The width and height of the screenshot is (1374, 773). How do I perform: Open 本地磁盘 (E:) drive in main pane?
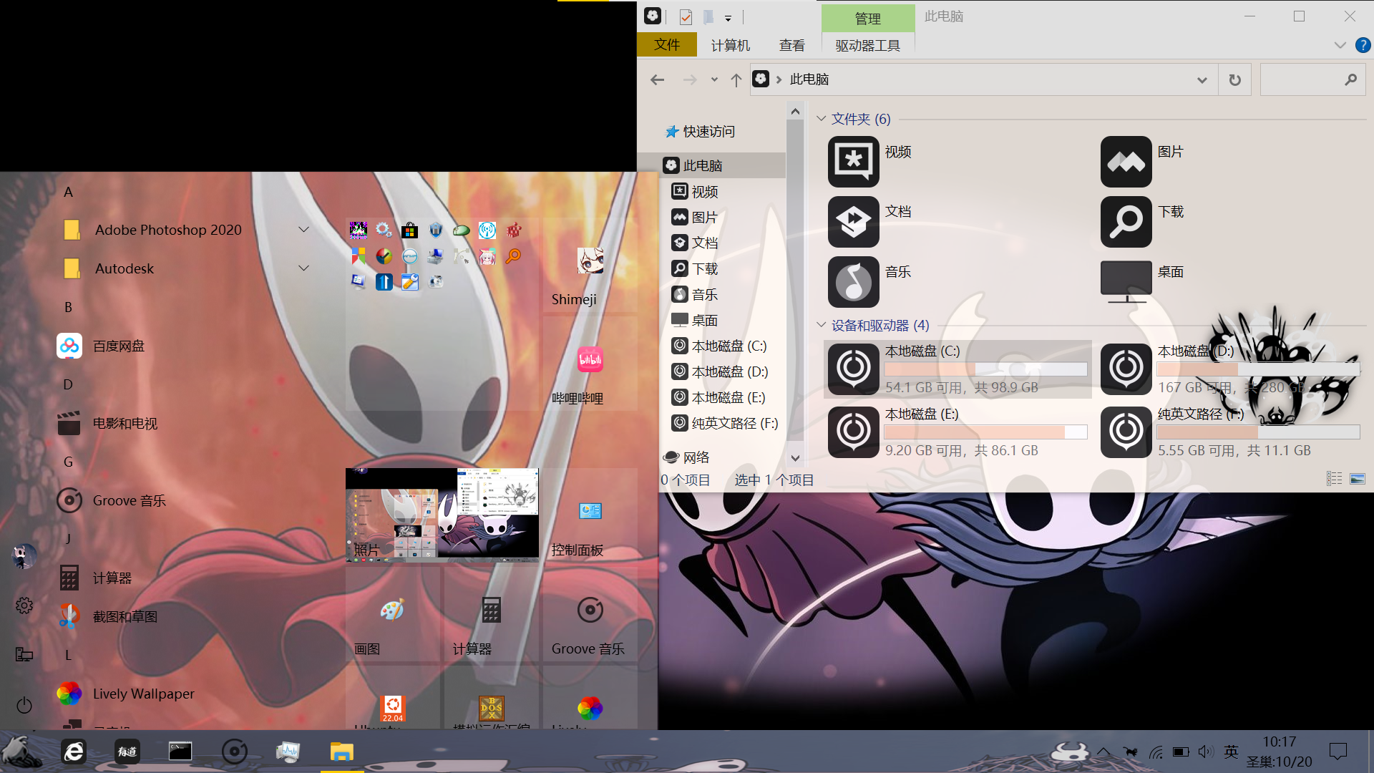click(x=854, y=432)
